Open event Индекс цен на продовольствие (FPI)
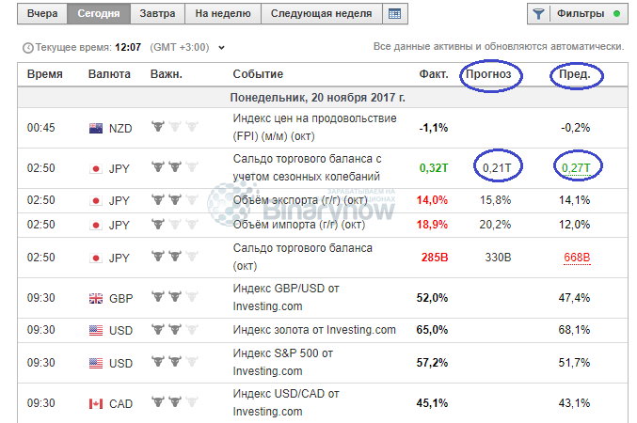Viewport: 637px width, 423px height. 314,127
